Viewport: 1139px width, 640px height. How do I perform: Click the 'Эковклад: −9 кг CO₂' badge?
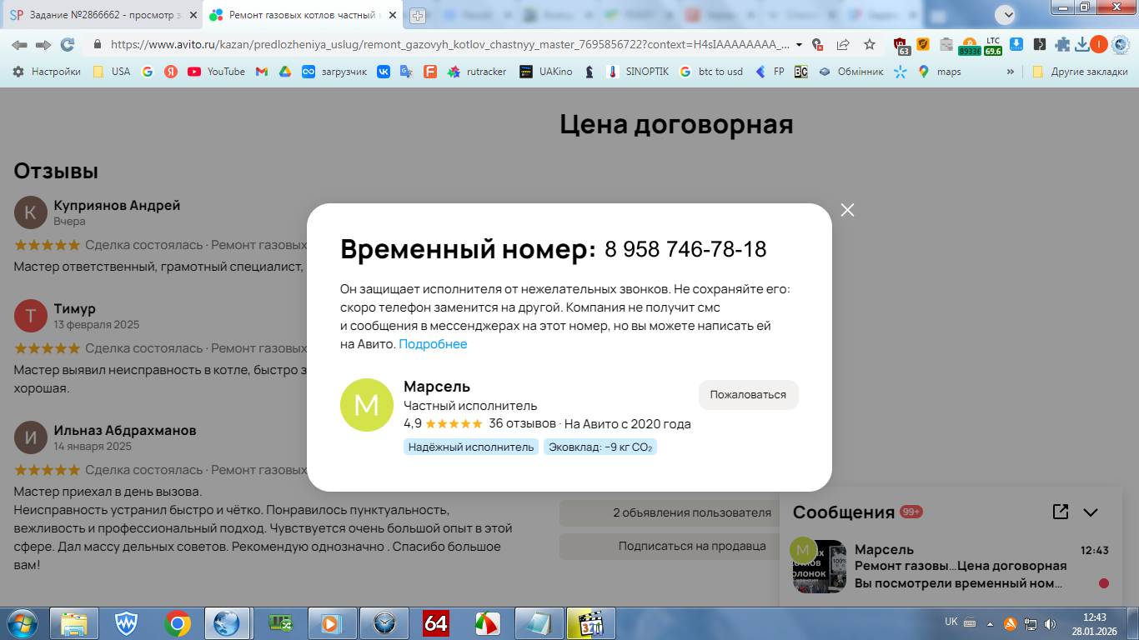click(x=600, y=447)
